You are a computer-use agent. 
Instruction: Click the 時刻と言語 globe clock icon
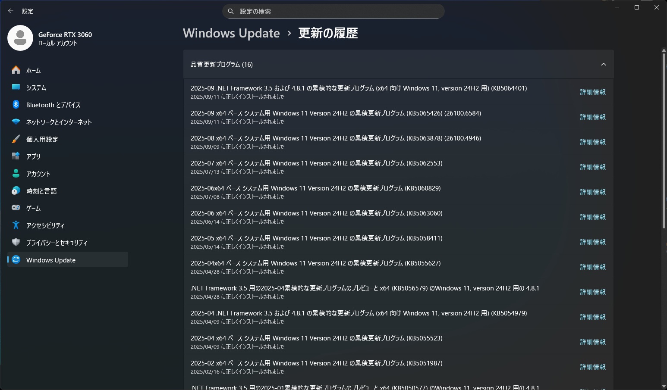(x=16, y=190)
